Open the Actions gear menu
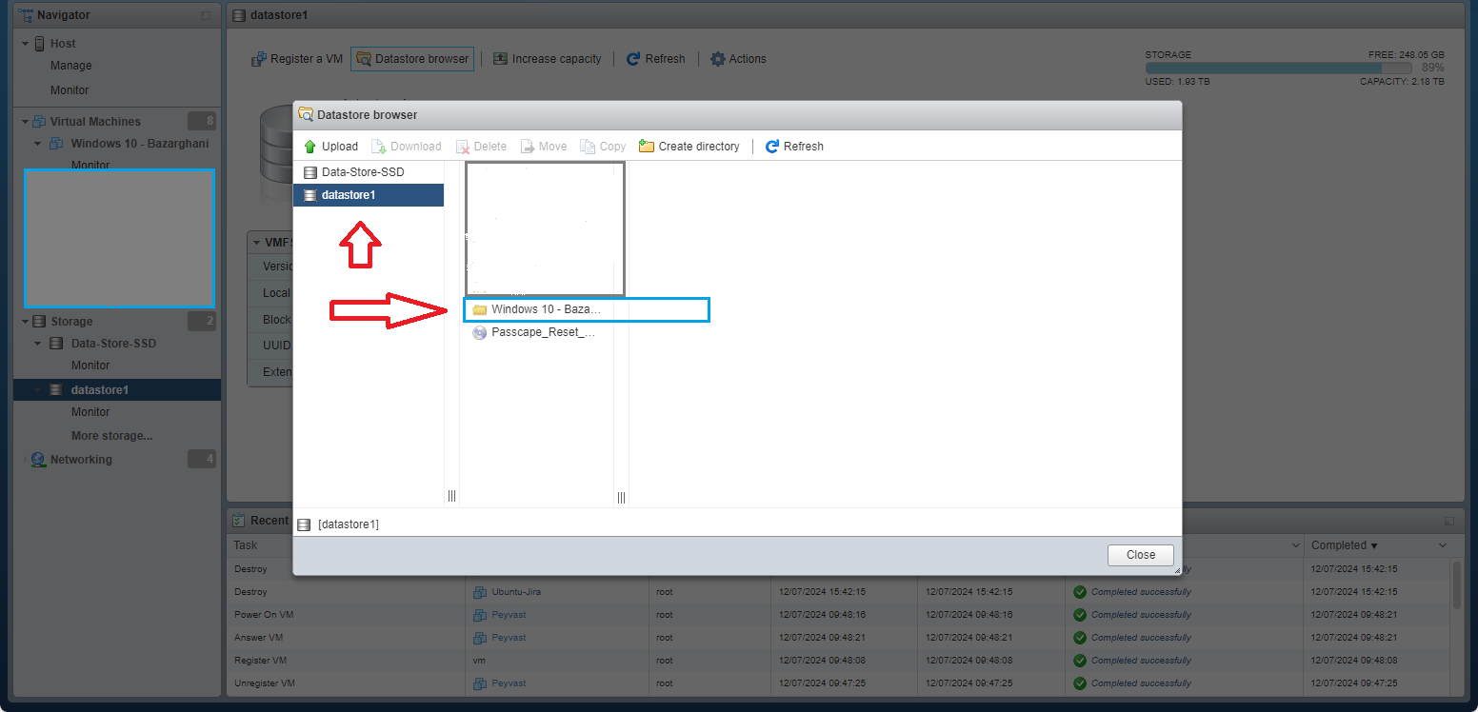Image resolution: width=1478 pixels, height=712 pixels. click(x=739, y=59)
